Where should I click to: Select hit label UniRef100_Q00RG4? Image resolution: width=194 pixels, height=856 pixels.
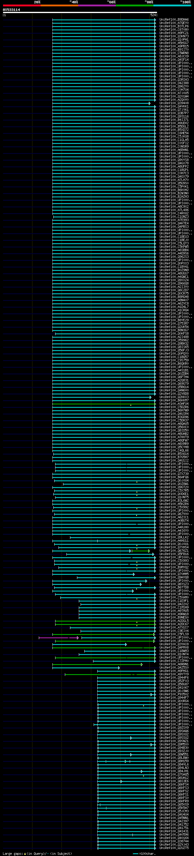174,701
